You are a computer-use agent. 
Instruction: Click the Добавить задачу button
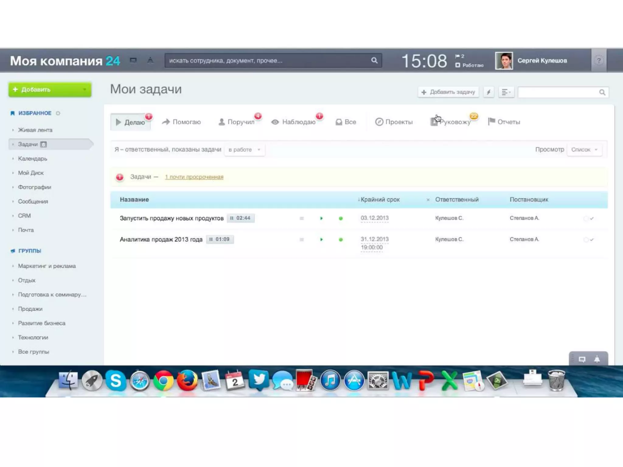pyautogui.click(x=448, y=92)
